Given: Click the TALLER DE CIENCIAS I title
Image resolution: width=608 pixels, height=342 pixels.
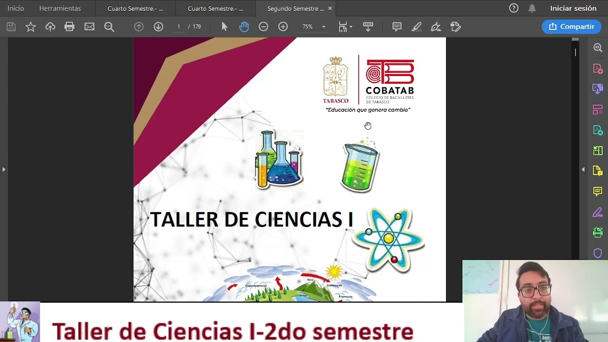Looking at the screenshot, I should pyautogui.click(x=251, y=220).
